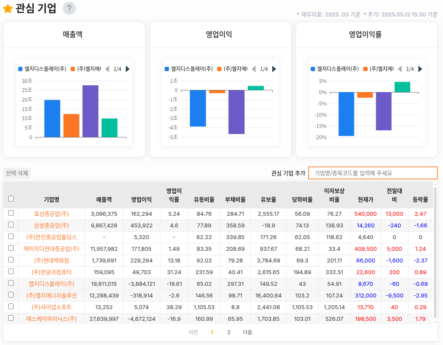Image resolution: width=443 pixels, height=345 pixels.
Task: Click the 16,400.64 reserve ratio cell
Action: (x=268, y=296)
